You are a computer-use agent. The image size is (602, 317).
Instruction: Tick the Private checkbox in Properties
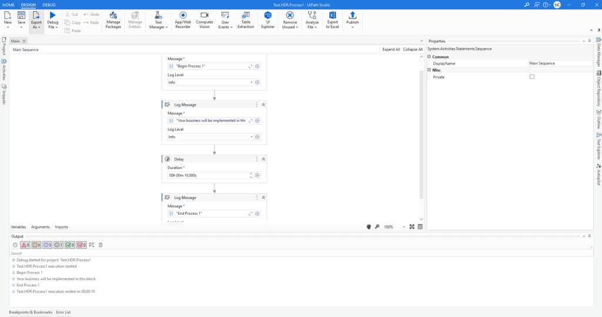point(532,77)
